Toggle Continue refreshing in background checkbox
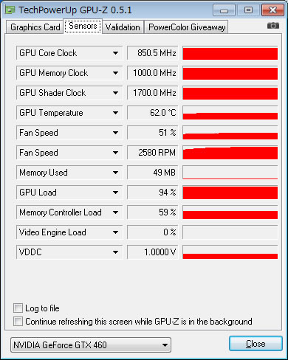This screenshot has width=288, height=360. [x=18, y=322]
